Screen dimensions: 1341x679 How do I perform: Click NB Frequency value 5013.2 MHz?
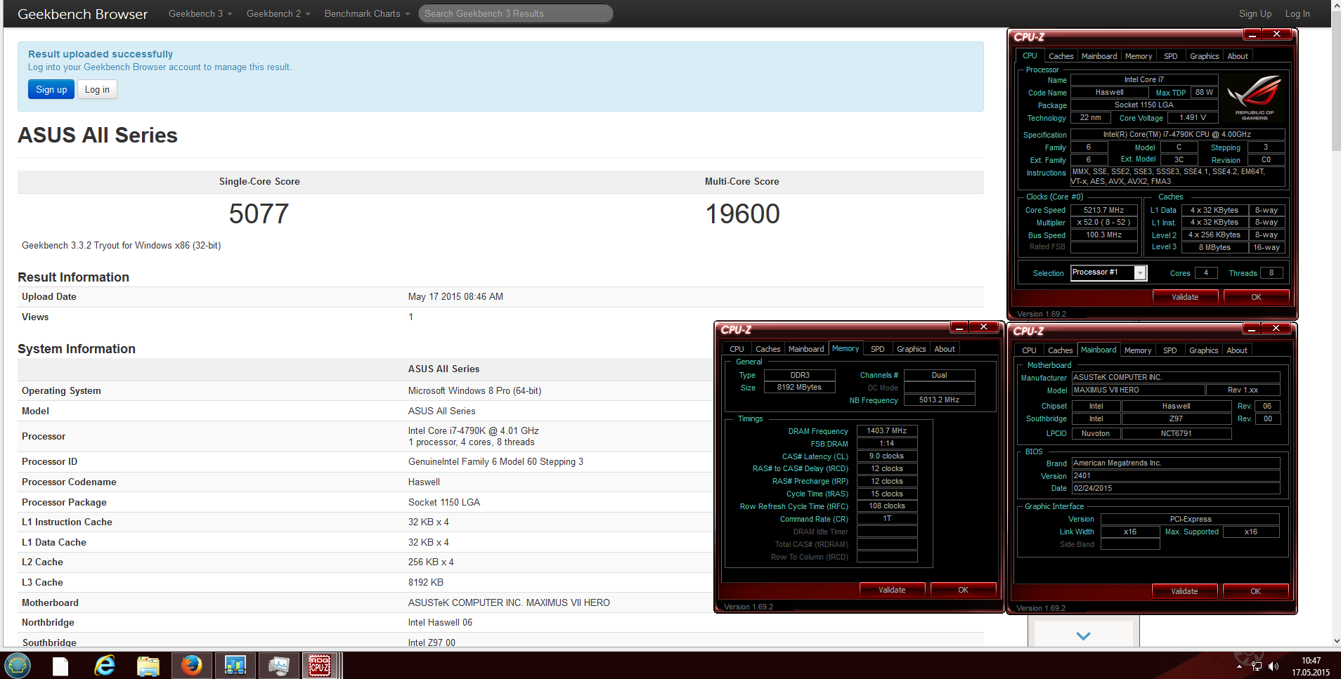point(939,400)
